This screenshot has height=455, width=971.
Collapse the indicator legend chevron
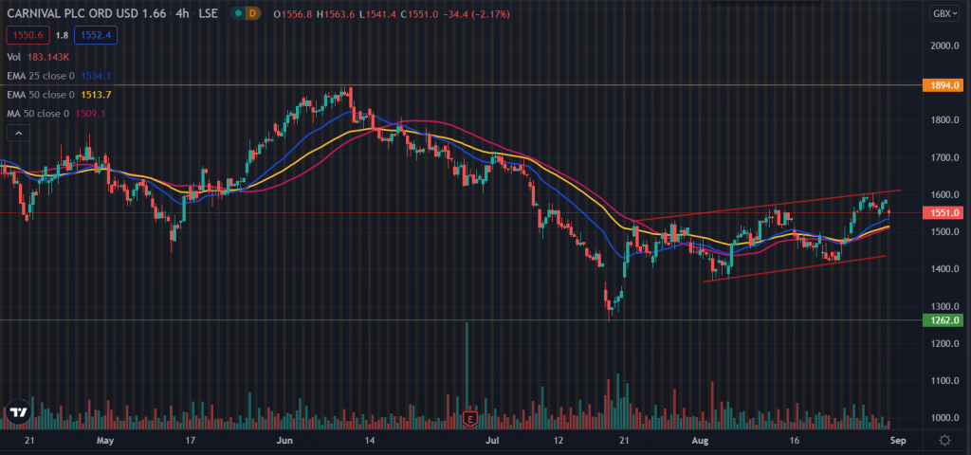(19, 133)
